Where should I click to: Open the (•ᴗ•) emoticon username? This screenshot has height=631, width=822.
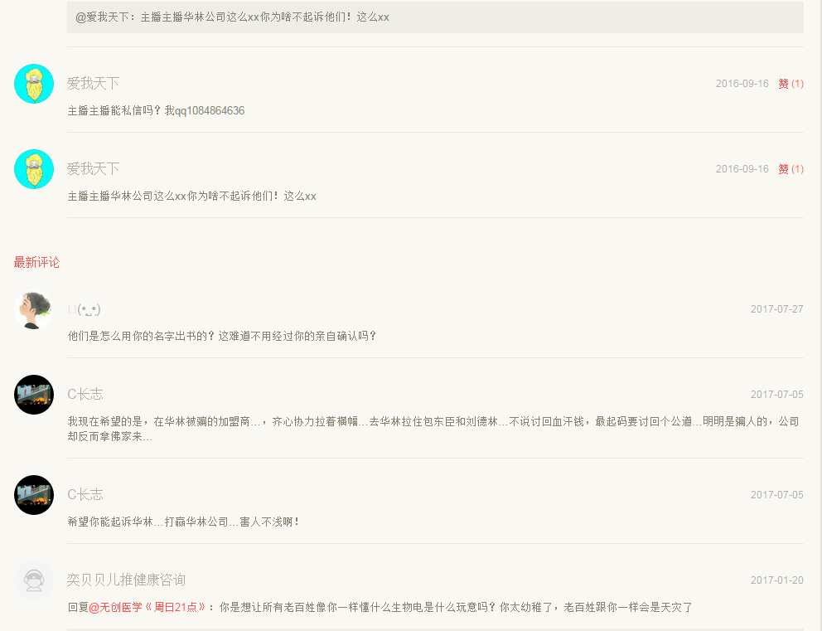[x=84, y=309]
